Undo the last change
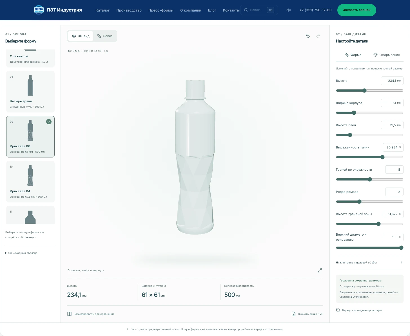 point(308,36)
